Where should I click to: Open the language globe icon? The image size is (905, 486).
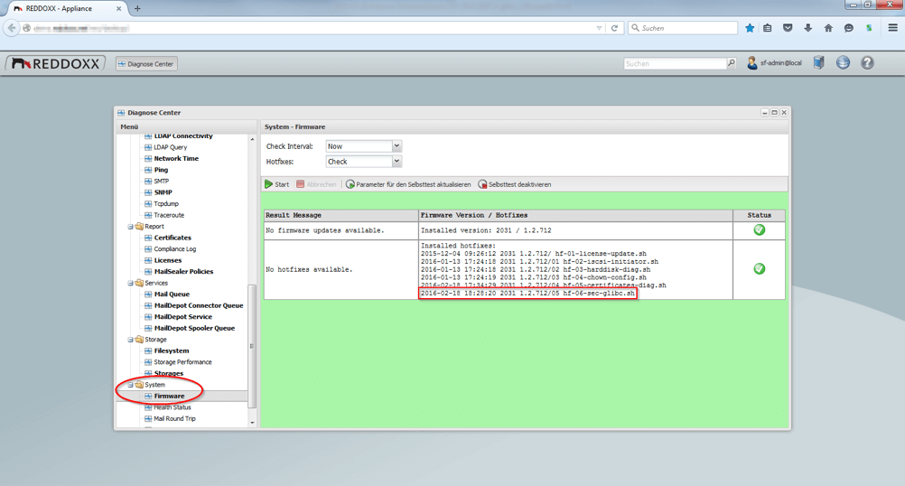pyautogui.click(x=843, y=62)
